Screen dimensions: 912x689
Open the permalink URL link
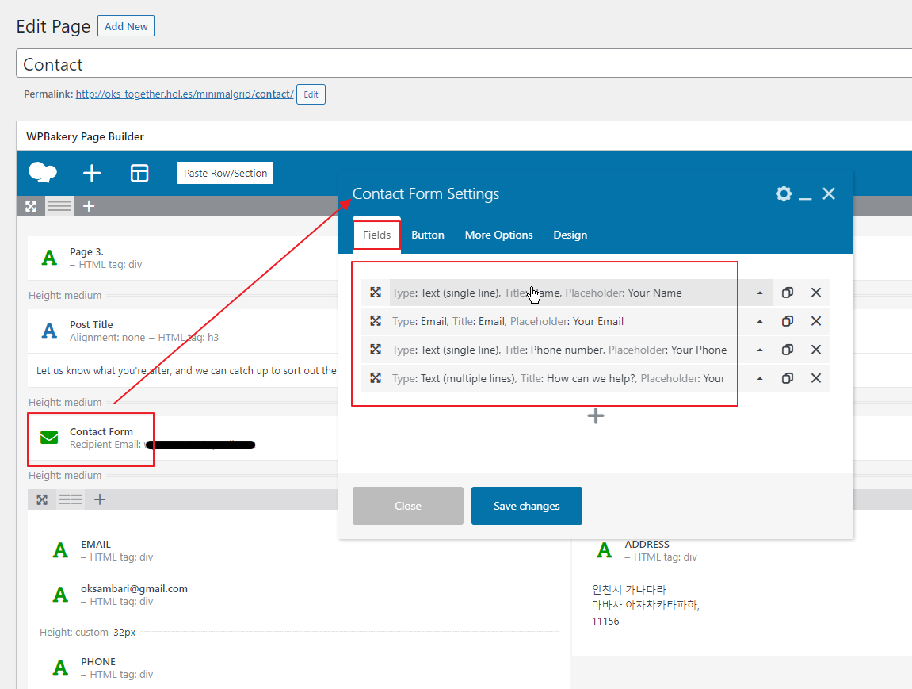[185, 94]
